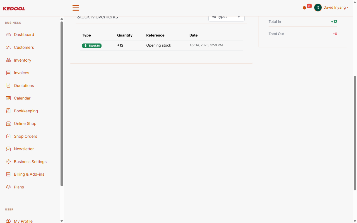Click the Calendar grid icon
The image size is (357, 223).
click(8, 98)
